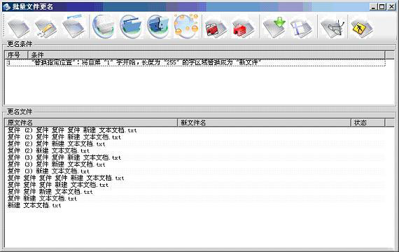399x252 pixels.
Task: Select file "复件 (2) 复件 新建 文本文档.txt"
Action: click(56, 144)
